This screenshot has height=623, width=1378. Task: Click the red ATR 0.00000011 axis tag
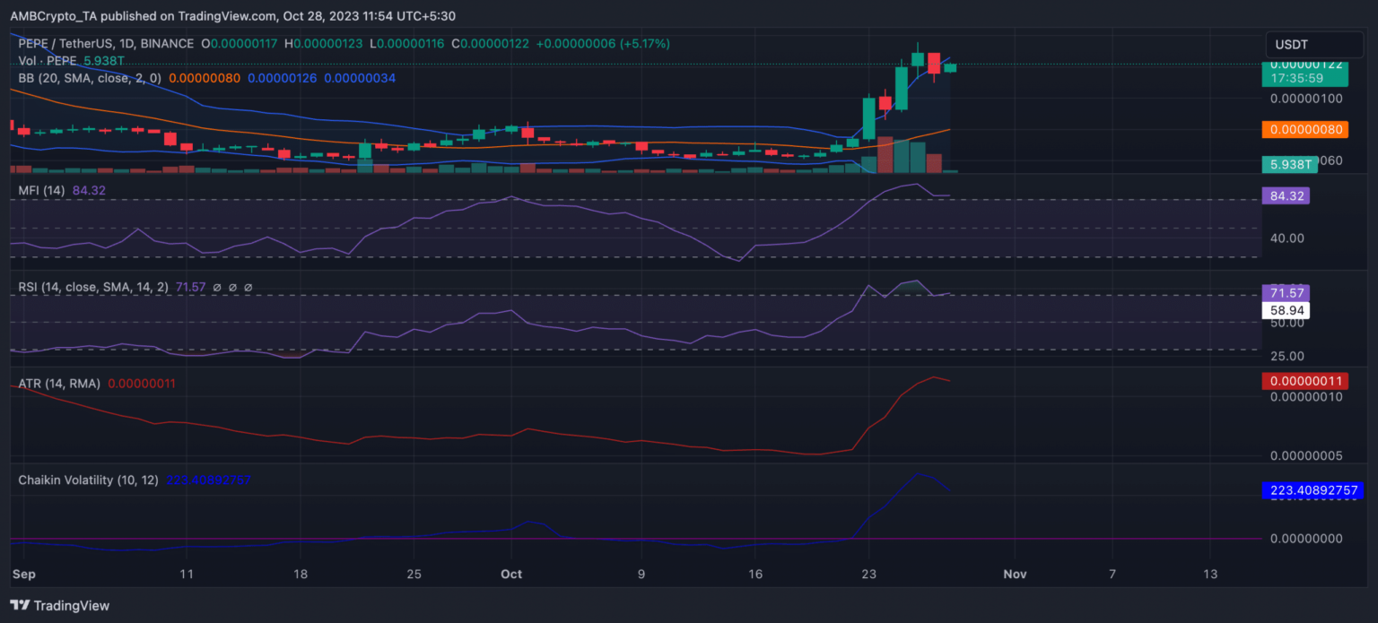(x=1304, y=381)
